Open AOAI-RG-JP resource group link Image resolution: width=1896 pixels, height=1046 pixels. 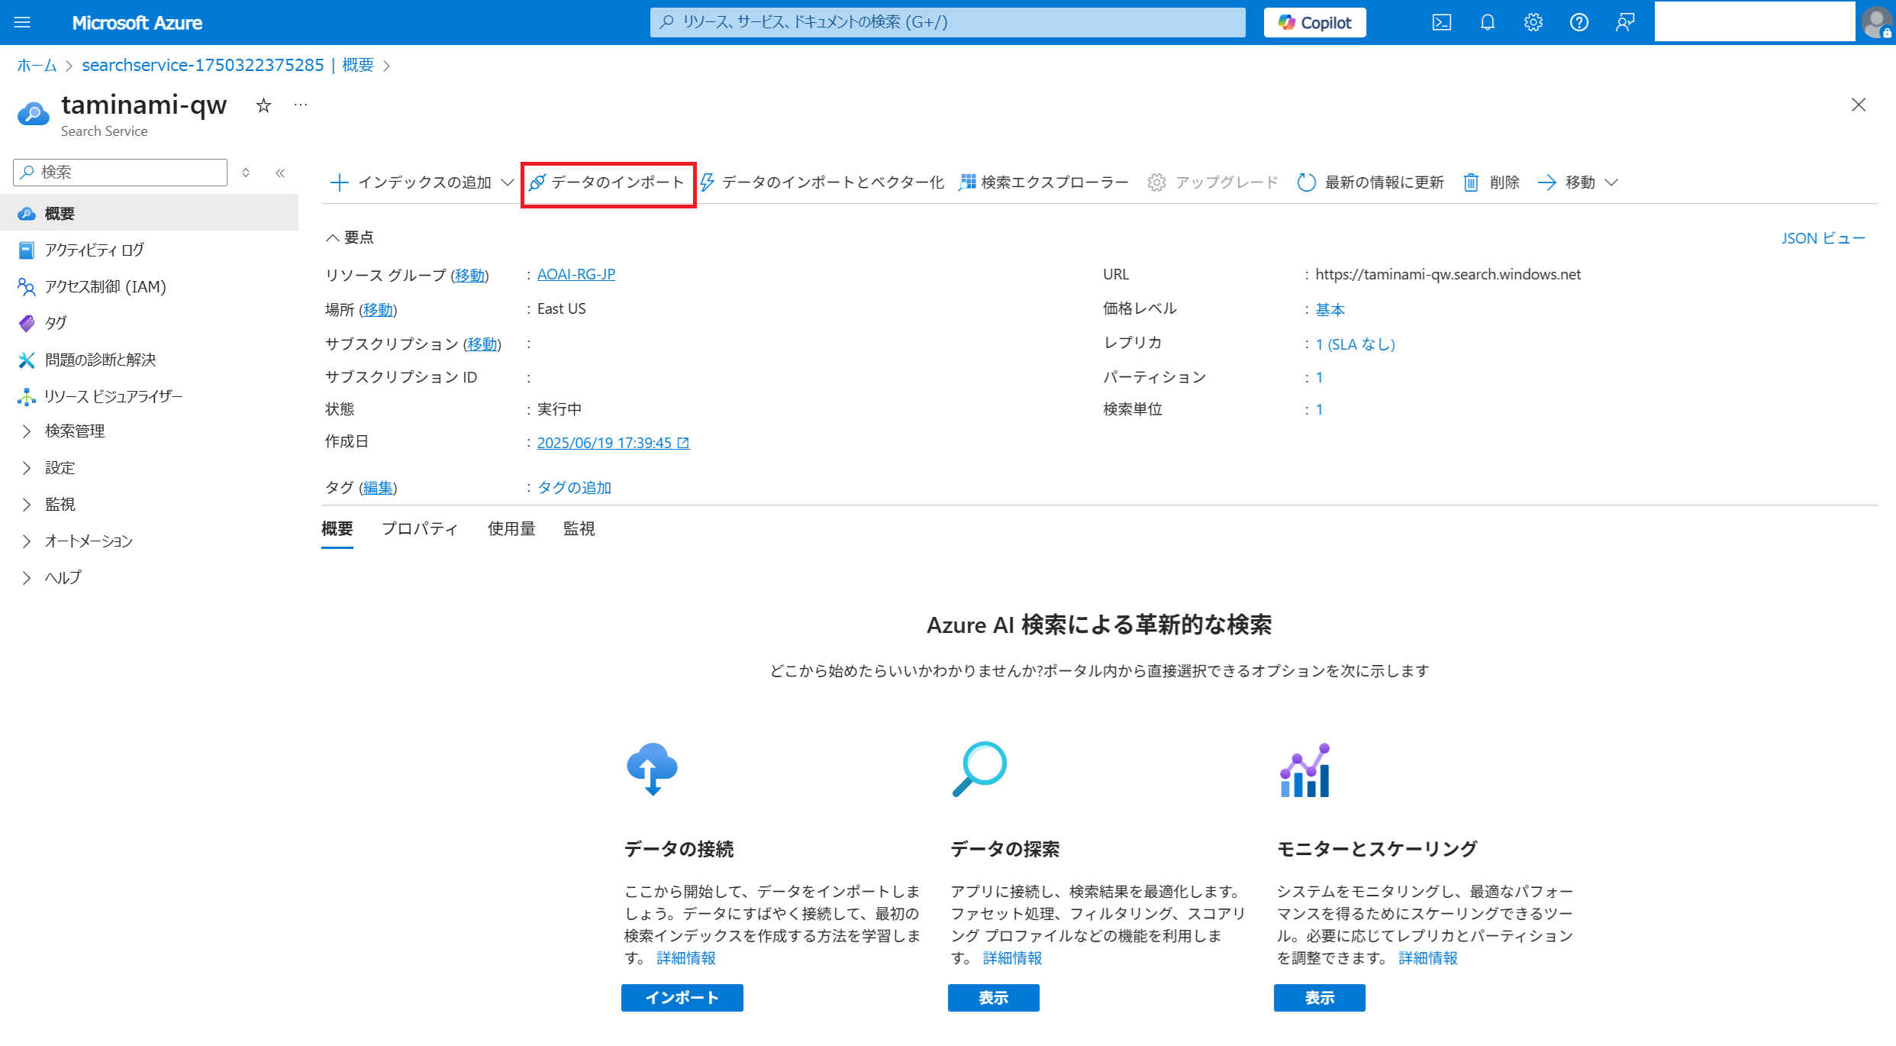coord(576,274)
